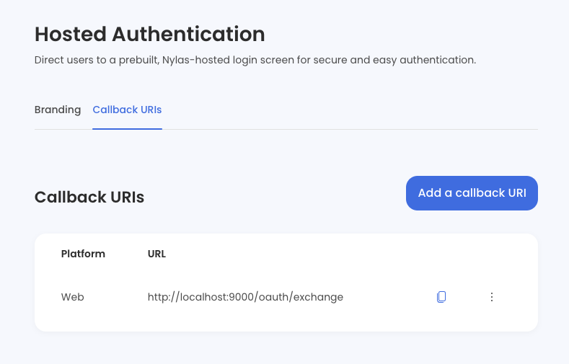Switch to the Branding tab
This screenshot has height=364, width=569.
pyautogui.click(x=58, y=110)
